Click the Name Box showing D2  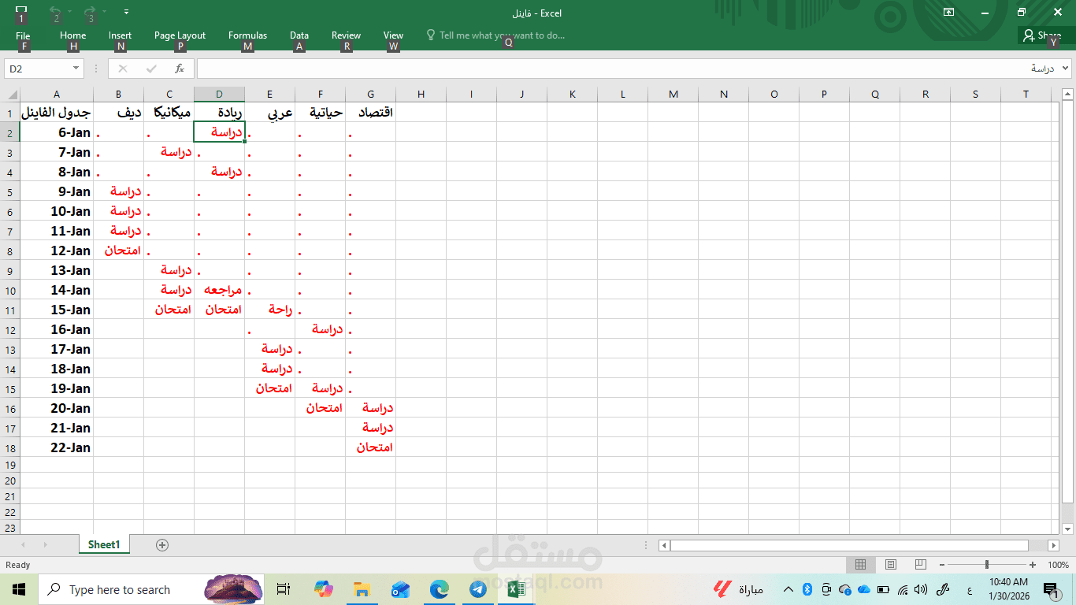[x=38, y=69]
